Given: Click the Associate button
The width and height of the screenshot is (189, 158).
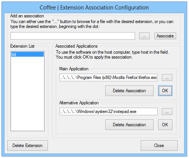Looking at the screenshot, I should [165, 36].
